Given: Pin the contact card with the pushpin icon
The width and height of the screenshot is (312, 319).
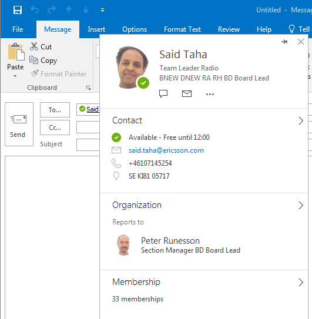Looking at the screenshot, I should (x=284, y=42).
